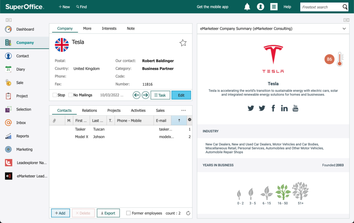Click the attachment paperclip column header
This screenshot has height=223, width=354.
click(x=54, y=120)
